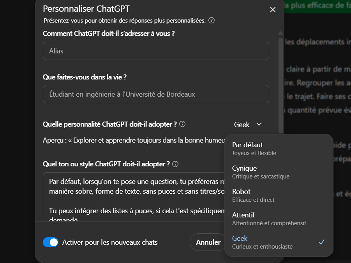Click info icon next to personality question
The image size is (351, 263).
182,124
